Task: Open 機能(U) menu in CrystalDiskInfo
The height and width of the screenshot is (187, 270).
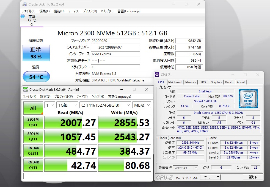Action: click(x=59, y=11)
